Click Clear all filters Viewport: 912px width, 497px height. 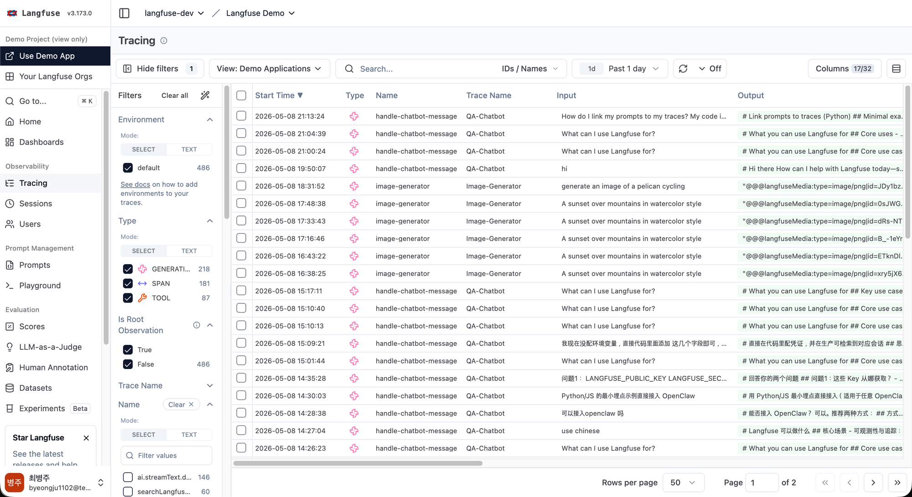coord(175,95)
